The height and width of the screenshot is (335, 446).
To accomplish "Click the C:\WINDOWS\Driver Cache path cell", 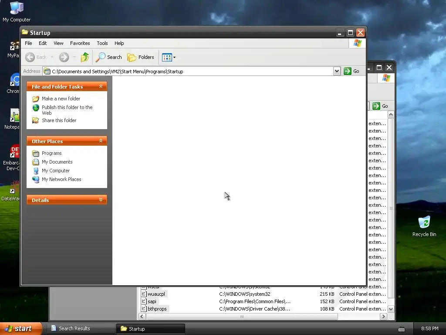I will click(254, 309).
